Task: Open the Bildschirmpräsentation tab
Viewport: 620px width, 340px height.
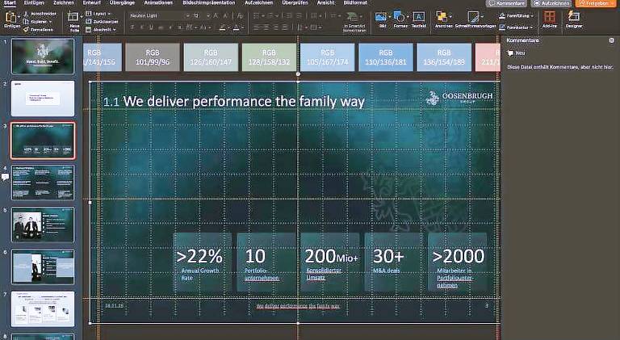Action: (x=209, y=2)
